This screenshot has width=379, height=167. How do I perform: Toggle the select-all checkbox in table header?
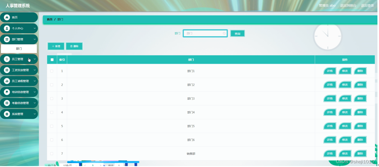point(52,60)
